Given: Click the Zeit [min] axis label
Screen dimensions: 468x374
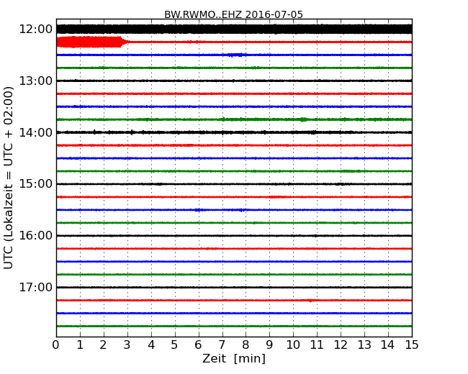Looking at the screenshot, I should 234,358.
